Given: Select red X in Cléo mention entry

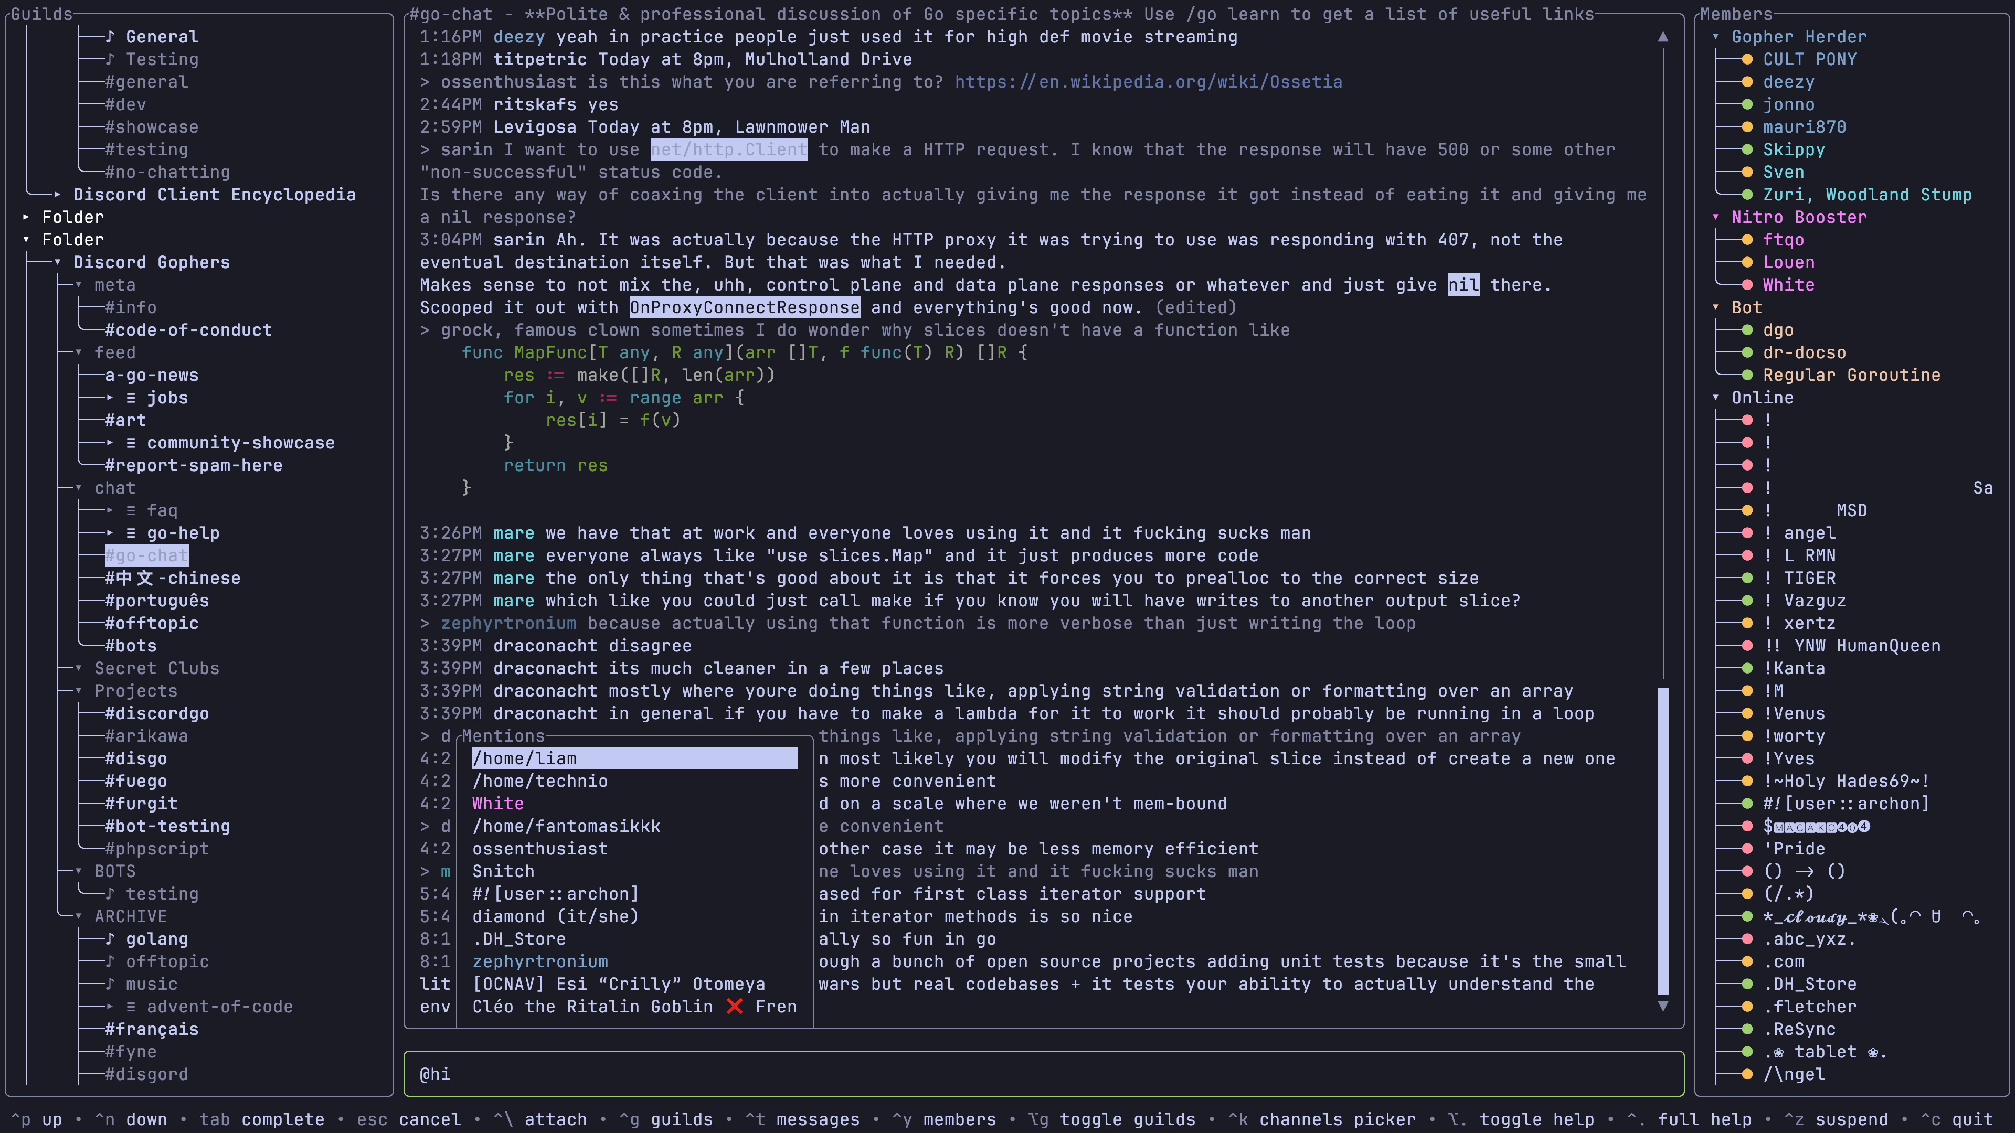Looking at the screenshot, I should pyautogui.click(x=734, y=1007).
